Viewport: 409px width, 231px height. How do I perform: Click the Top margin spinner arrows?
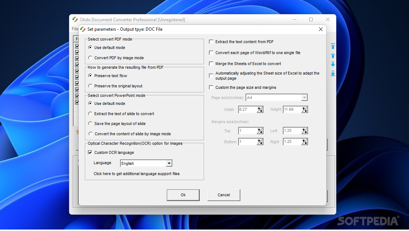tap(260, 131)
